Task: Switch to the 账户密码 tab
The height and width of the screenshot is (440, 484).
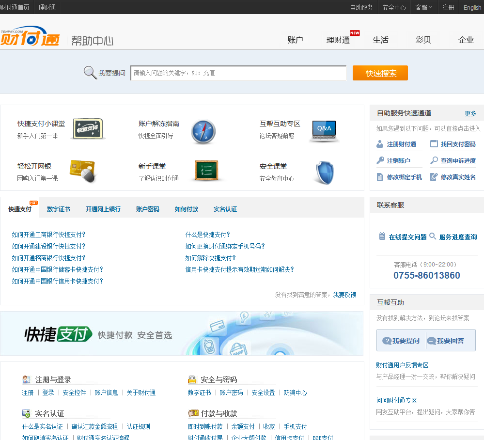Action: pos(148,209)
